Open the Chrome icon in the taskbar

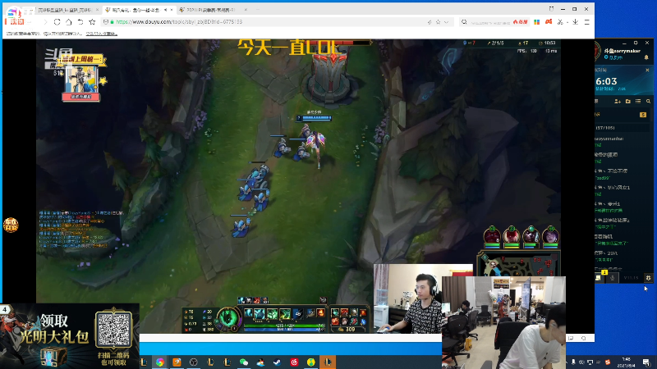[x=159, y=362]
